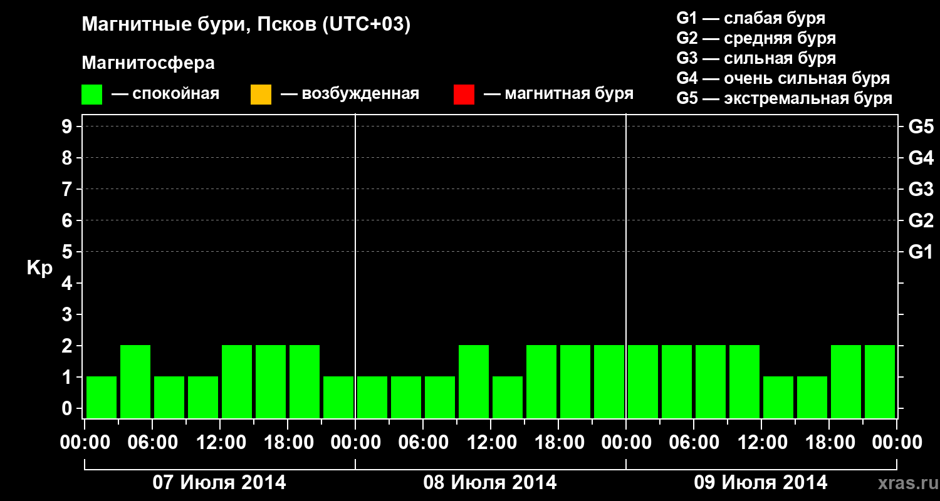Screen dimensions: 940x501
Task: Click the 'Kp' axis title
Action: [39, 268]
